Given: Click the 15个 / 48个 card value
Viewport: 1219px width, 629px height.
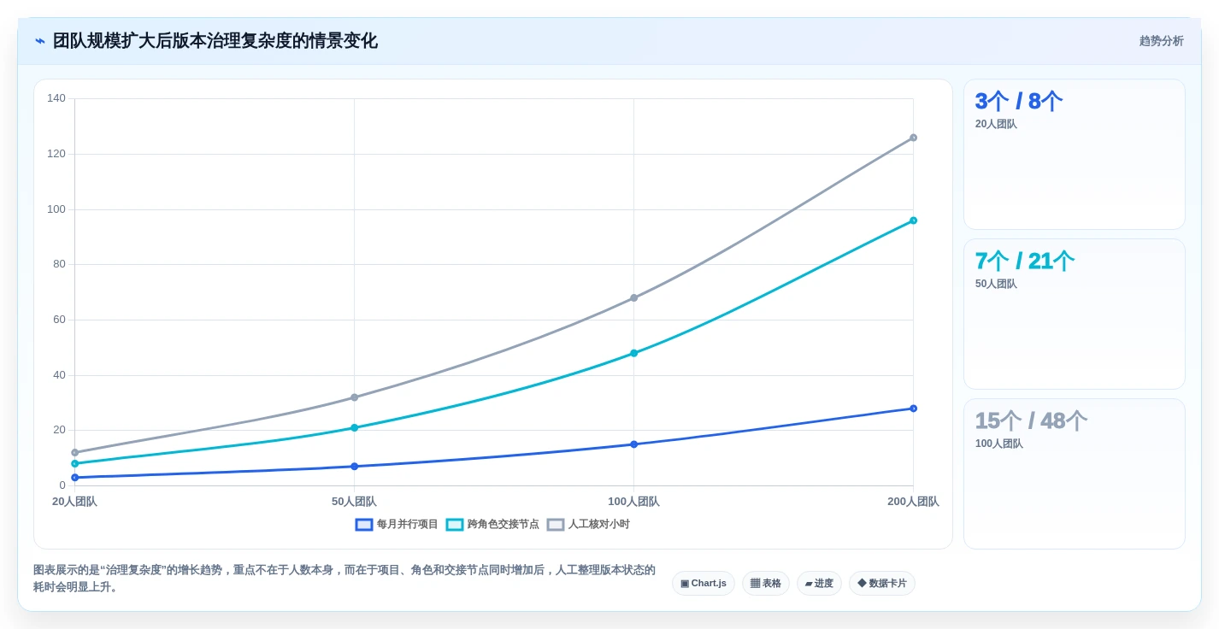Looking at the screenshot, I should click(1031, 420).
